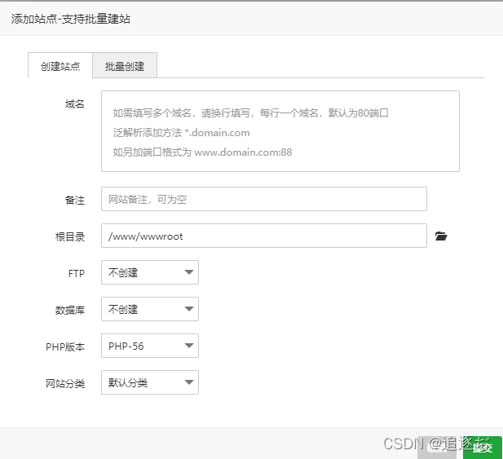Expand the PHP版本 dropdown

150,346
